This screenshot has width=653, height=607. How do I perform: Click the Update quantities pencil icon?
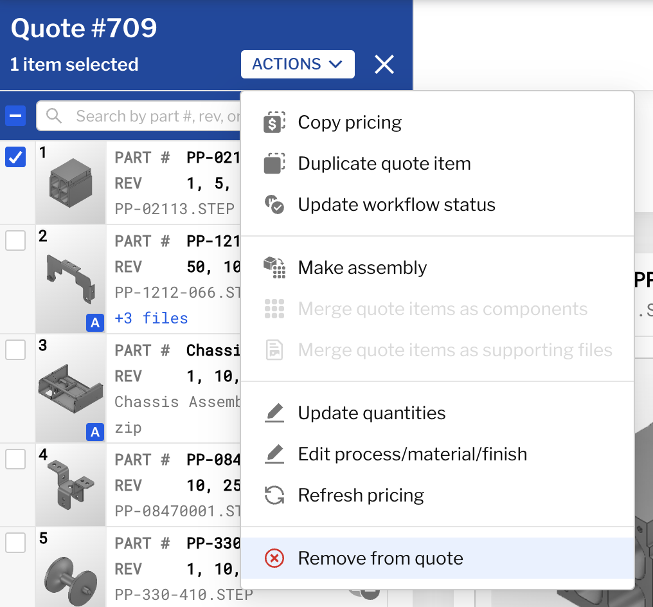[x=274, y=413]
